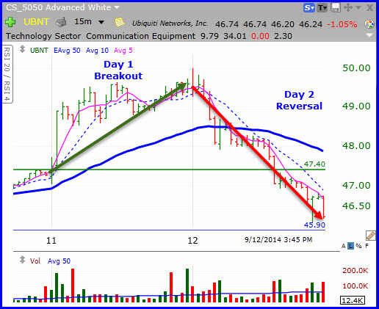Close the chart with the X button
The image size is (379, 309).
(x=369, y=8)
